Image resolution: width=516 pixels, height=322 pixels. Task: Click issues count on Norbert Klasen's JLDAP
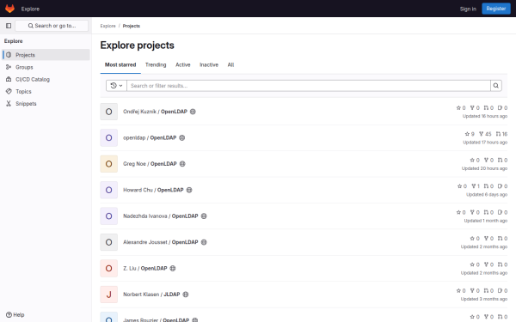tap(502, 290)
